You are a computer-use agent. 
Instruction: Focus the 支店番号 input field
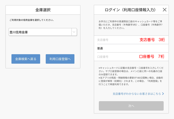tap(131, 40)
